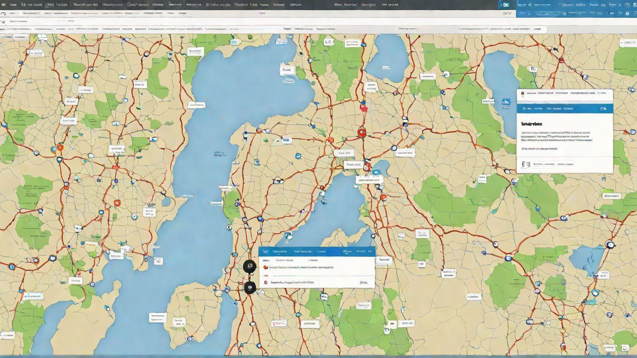
Task: Click the orange ring marker on far left map
Action: click(60, 147)
